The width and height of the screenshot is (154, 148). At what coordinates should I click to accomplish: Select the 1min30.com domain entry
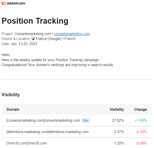click(26, 143)
